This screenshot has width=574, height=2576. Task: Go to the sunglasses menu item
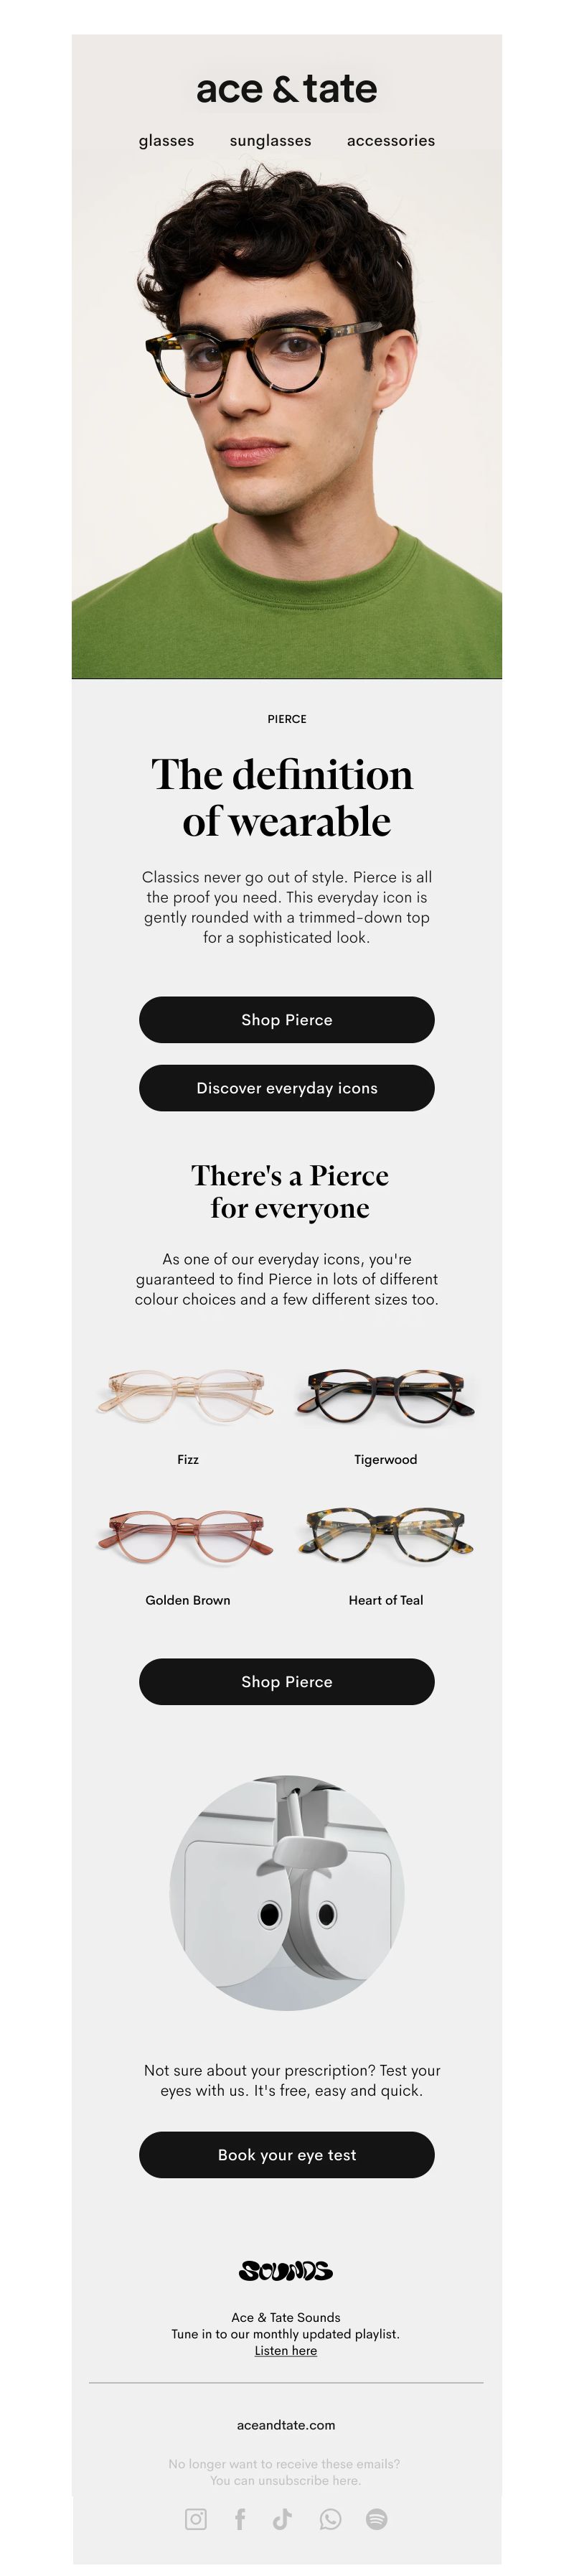[x=270, y=141]
